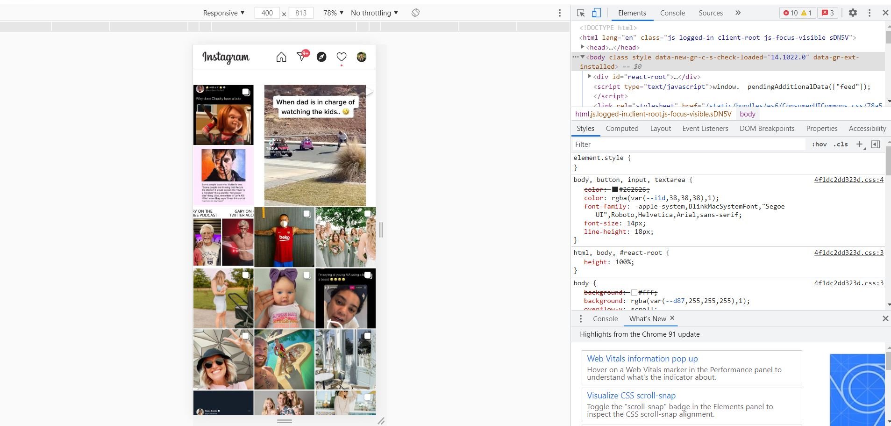Open the Accessibility tab
Screen dimensions: 891x426
coord(867,129)
